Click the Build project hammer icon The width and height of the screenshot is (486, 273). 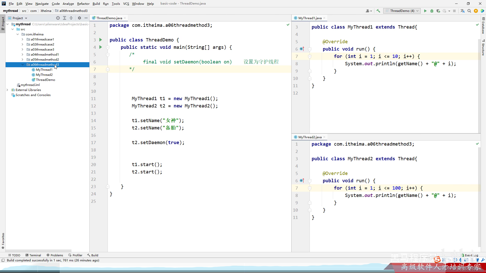click(378, 11)
